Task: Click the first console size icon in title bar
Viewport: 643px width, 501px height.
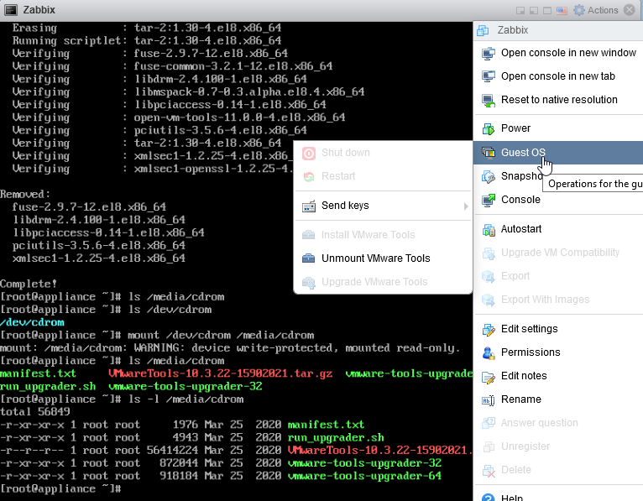Action: click(520, 10)
